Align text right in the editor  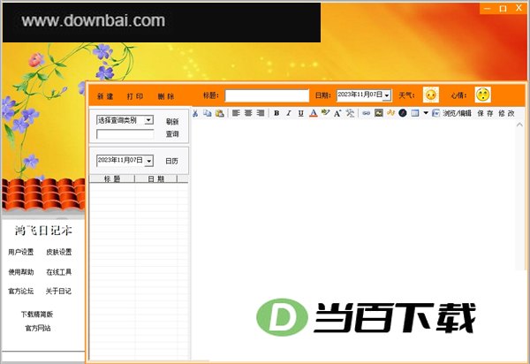pyautogui.click(x=261, y=113)
